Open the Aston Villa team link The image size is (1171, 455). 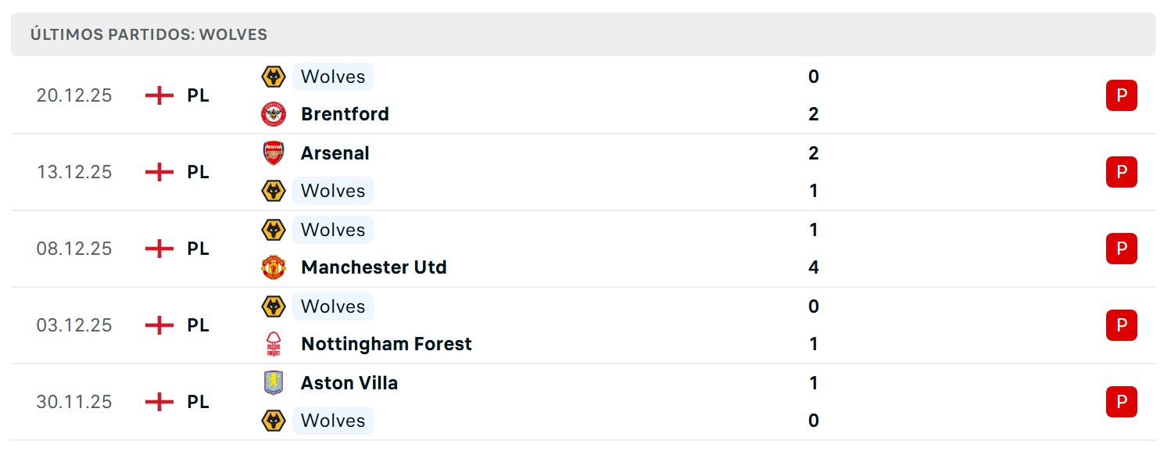(x=349, y=383)
